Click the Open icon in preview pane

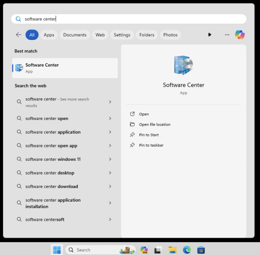(x=132, y=114)
